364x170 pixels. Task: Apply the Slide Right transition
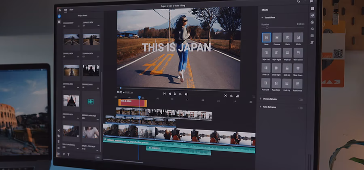[277, 68]
